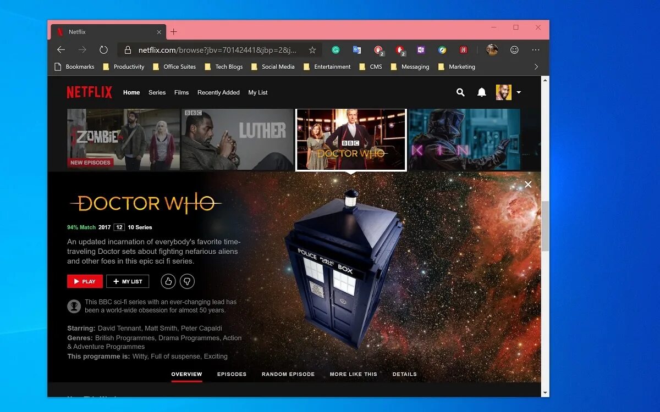This screenshot has height=412, width=660.
Task: Select the Luther thumbnail
Action: (x=237, y=139)
